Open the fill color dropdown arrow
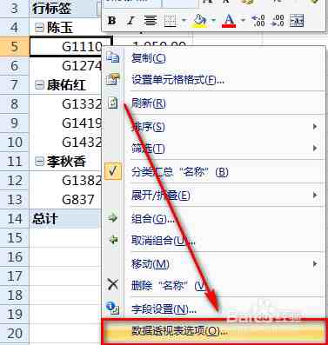The height and width of the screenshot is (345, 328). coord(213,21)
